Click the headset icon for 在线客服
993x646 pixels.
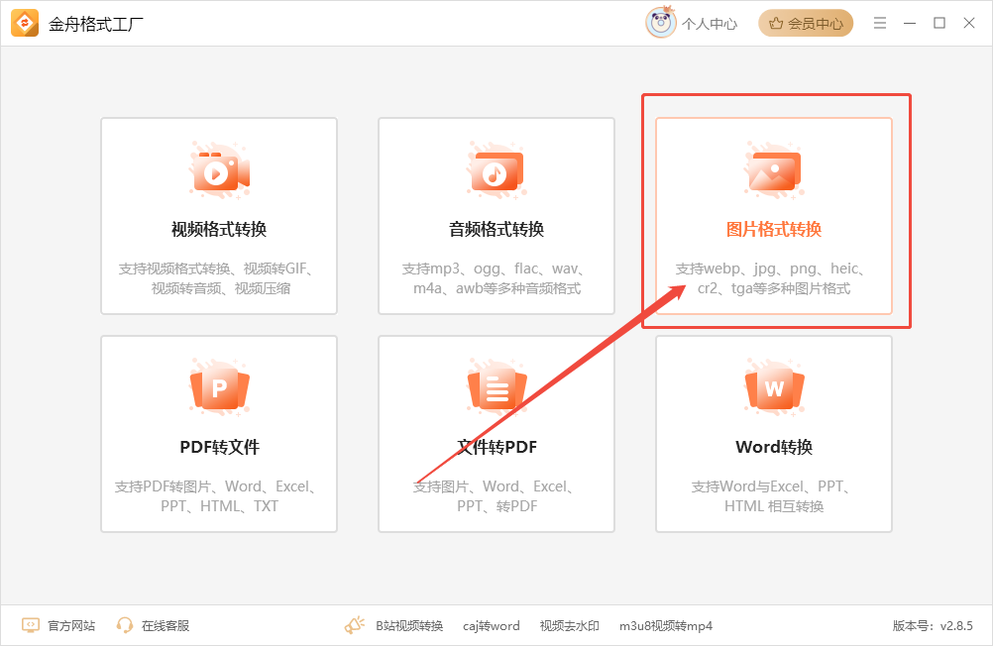click(x=125, y=625)
